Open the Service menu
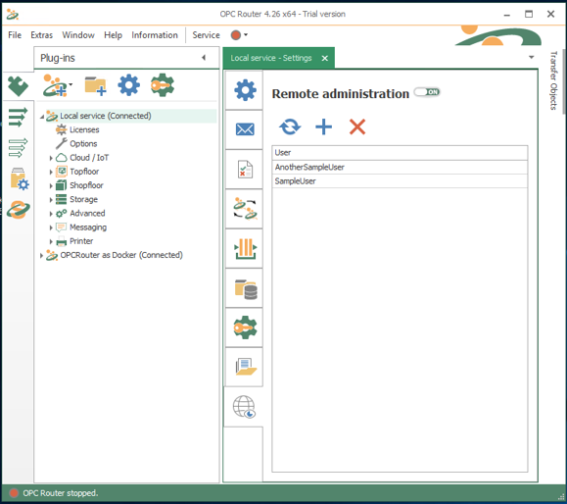The image size is (567, 504). [x=206, y=35]
